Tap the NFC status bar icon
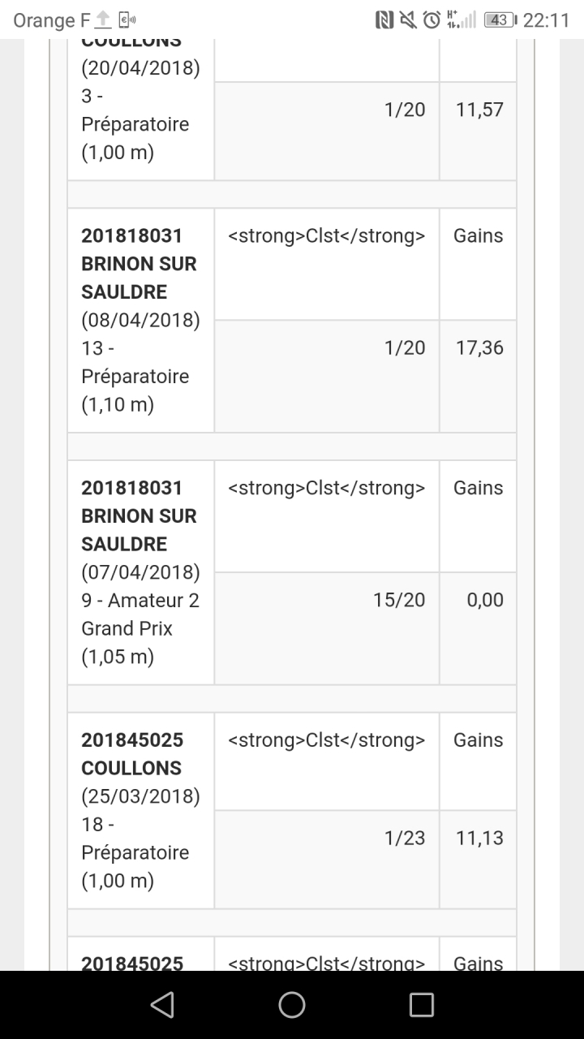The image size is (584, 1039). coord(384,20)
